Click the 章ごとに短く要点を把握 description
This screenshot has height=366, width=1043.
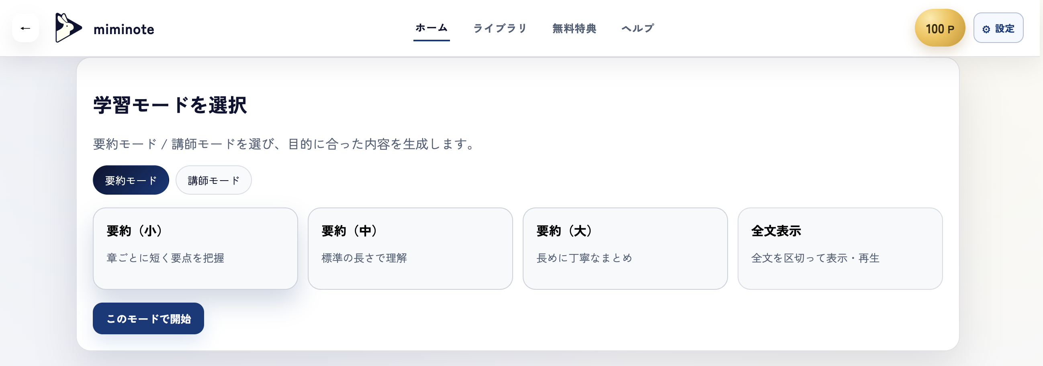pyautogui.click(x=165, y=258)
